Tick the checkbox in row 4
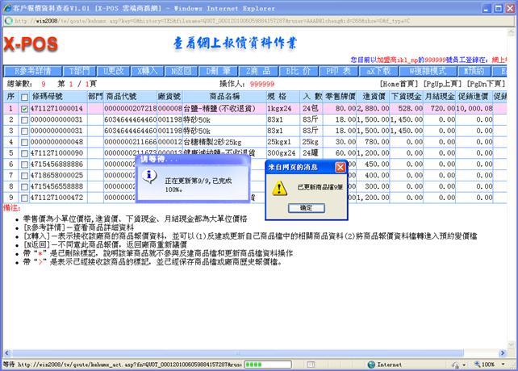The width and height of the screenshot is (518, 371). point(24,141)
